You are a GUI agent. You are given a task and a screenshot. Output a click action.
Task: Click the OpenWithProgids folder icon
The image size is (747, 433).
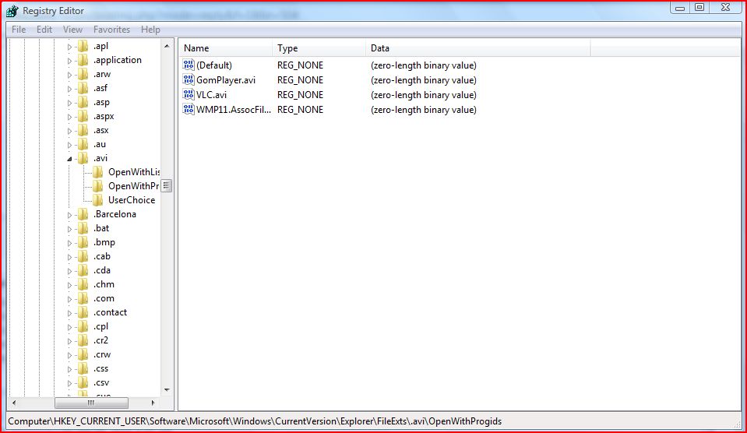point(97,186)
